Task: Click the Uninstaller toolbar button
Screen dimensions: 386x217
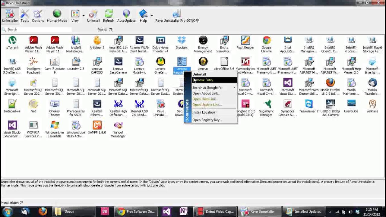Action: pos(10,16)
